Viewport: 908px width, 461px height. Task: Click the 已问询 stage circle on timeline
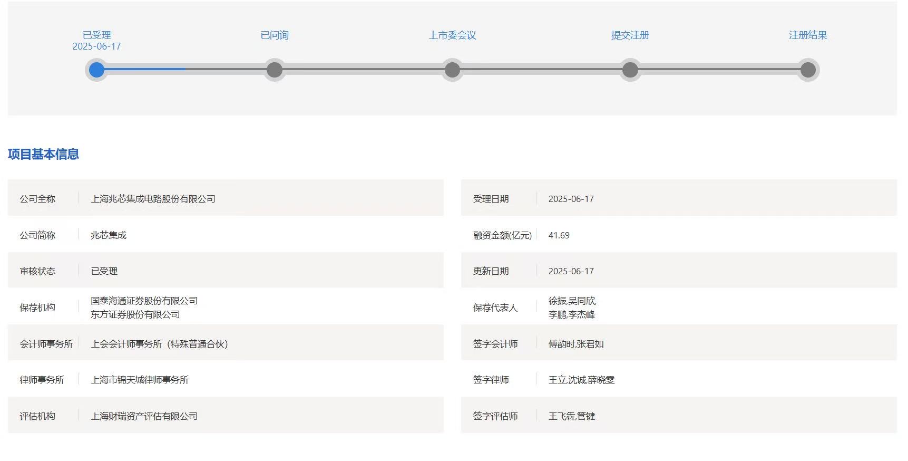coord(274,70)
